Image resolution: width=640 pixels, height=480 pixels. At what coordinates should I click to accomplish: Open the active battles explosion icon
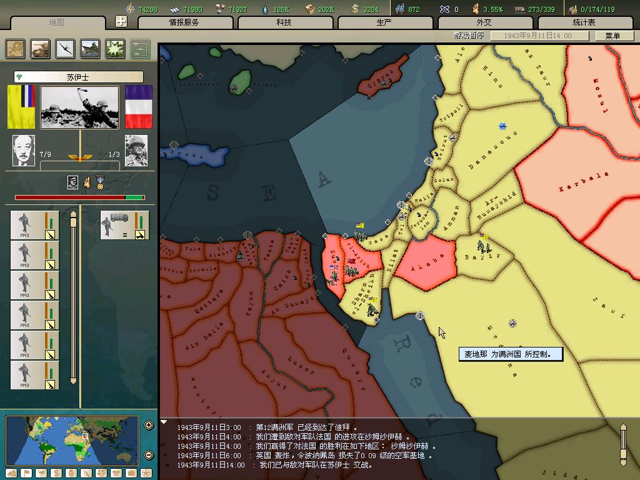point(115,49)
